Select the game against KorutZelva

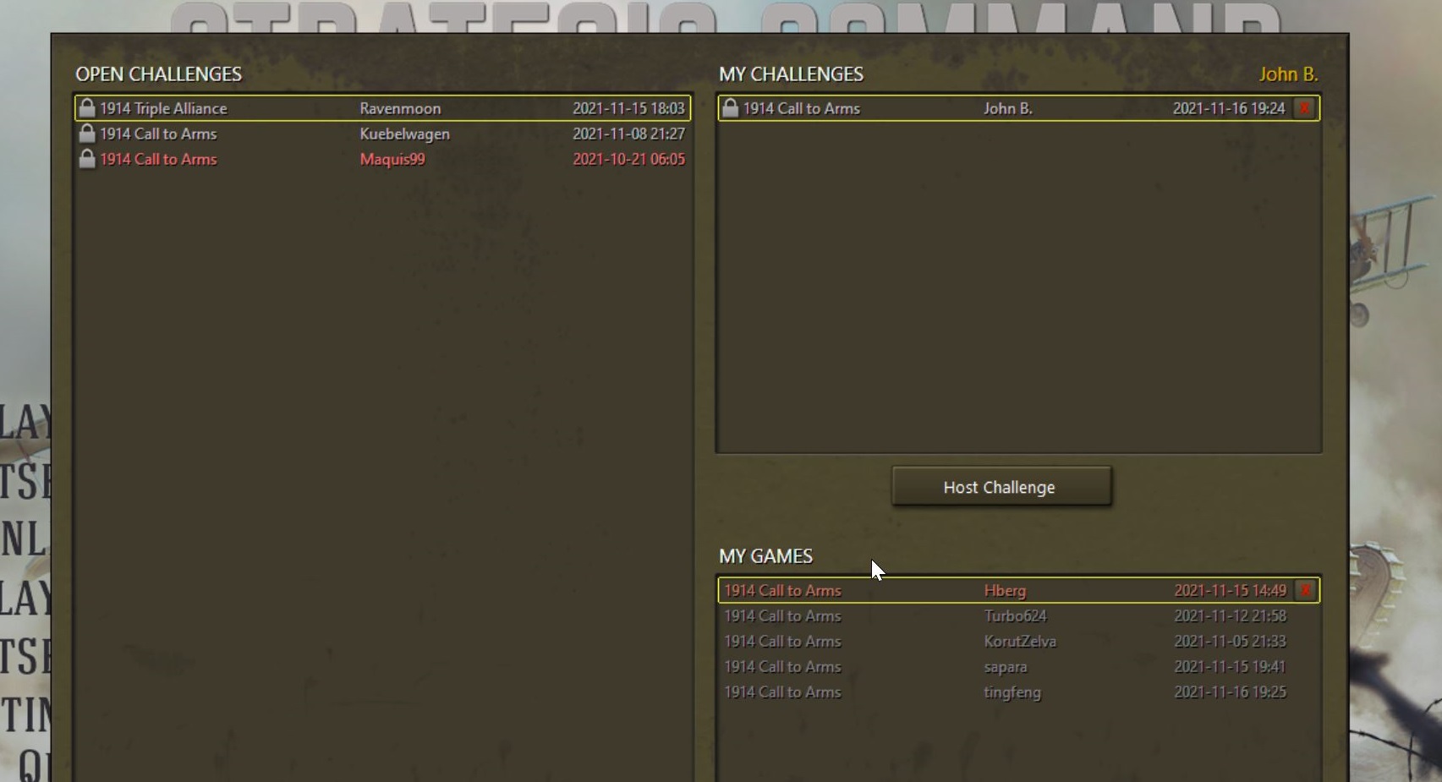pos(1018,641)
